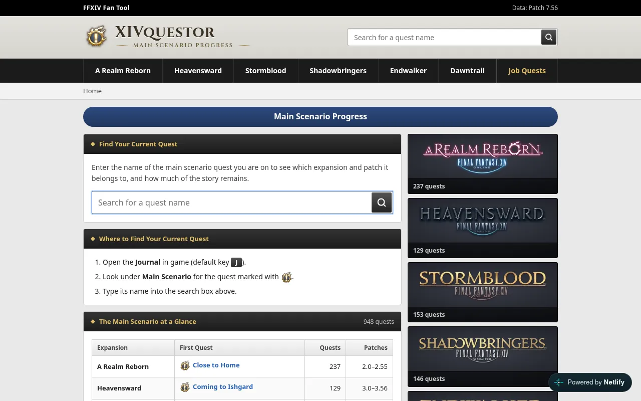
Task: Click the Powered by Netlify badge
Action: (590, 382)
